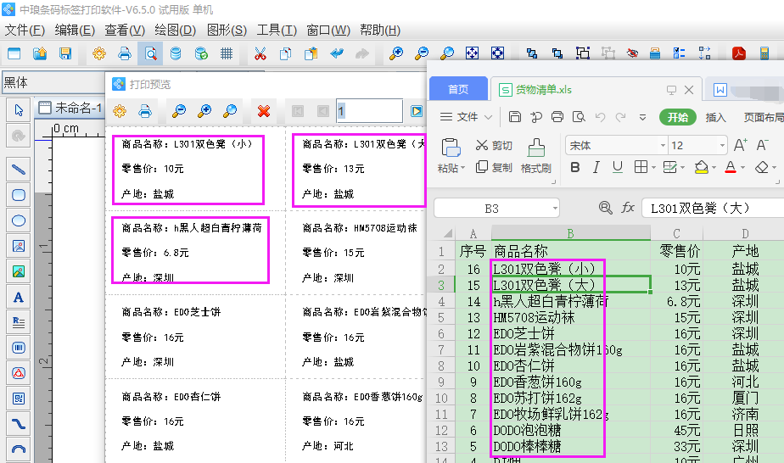Choose the ellipse shape tool
The height and width of the screenshot is (463, 784).
tap(18, 220)
